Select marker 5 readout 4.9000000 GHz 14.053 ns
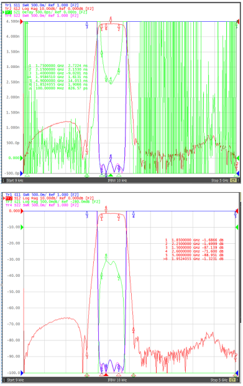 (x=58, y=80)
